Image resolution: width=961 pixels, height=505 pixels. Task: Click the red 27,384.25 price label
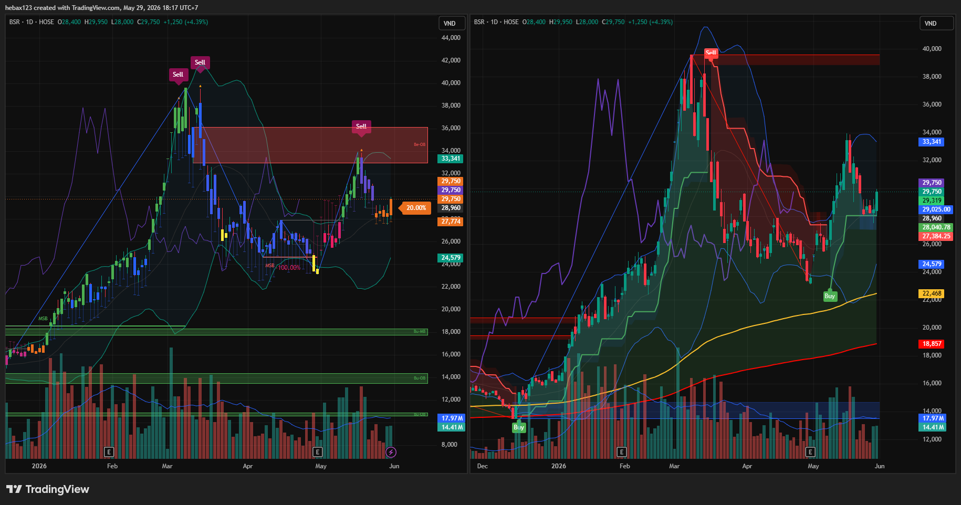(x=936, y=236)
